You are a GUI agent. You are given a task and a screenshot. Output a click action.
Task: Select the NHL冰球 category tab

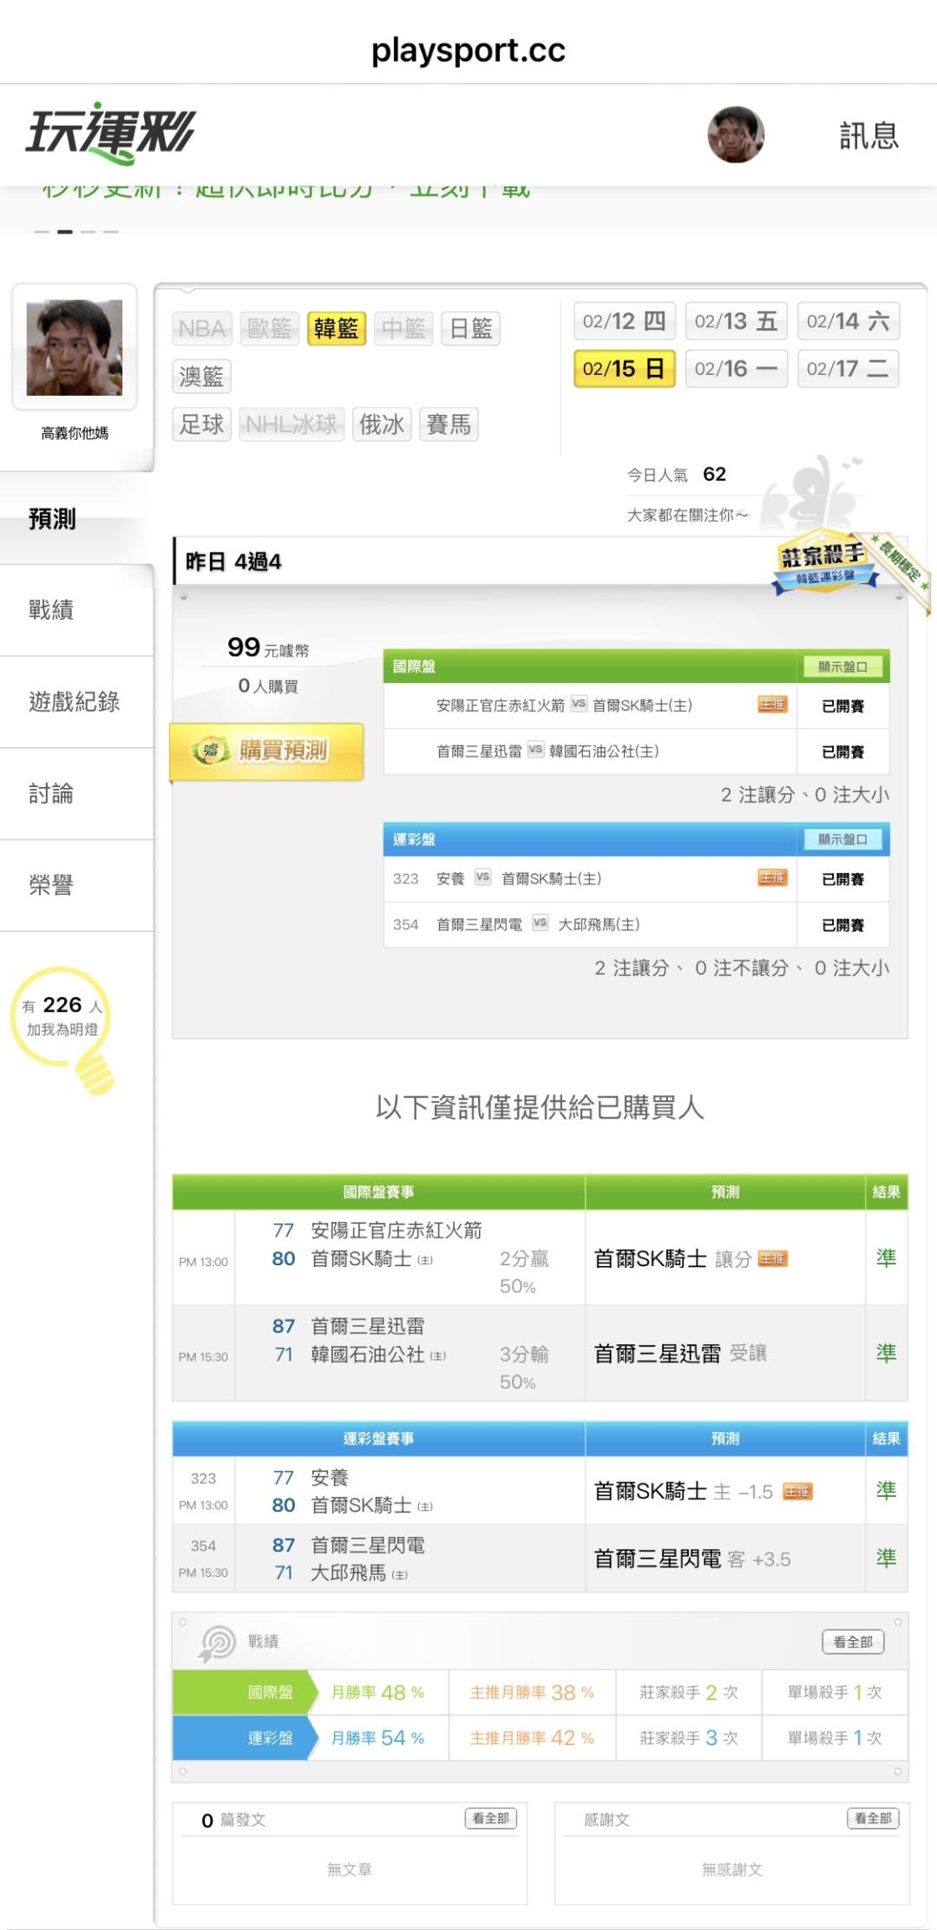pyautogui.click(x=292, y=424)
